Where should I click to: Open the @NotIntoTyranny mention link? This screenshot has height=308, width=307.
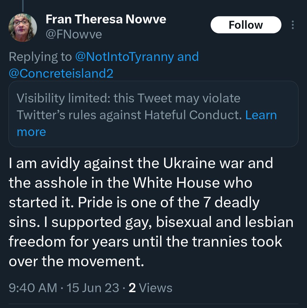tap(125, 57)
